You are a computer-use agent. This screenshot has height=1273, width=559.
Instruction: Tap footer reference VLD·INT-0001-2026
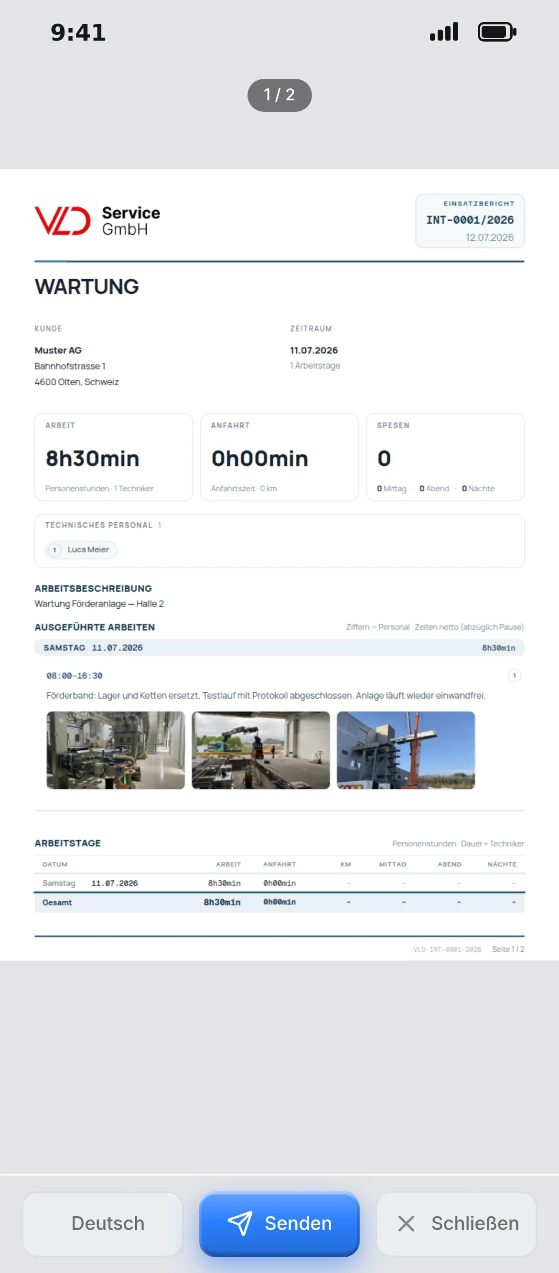tap(447, 949)
